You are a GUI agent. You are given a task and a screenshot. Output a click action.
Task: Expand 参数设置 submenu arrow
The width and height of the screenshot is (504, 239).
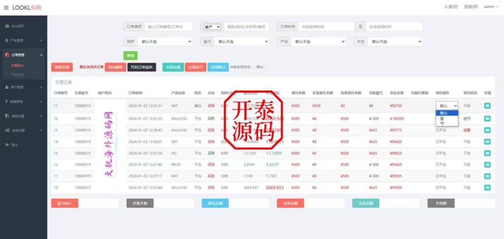pyautogui.click(x=41, y=116)
